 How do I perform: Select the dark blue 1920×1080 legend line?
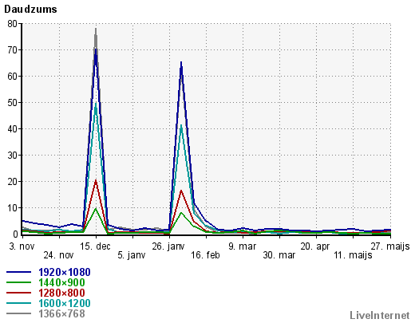tap(18, 272)
